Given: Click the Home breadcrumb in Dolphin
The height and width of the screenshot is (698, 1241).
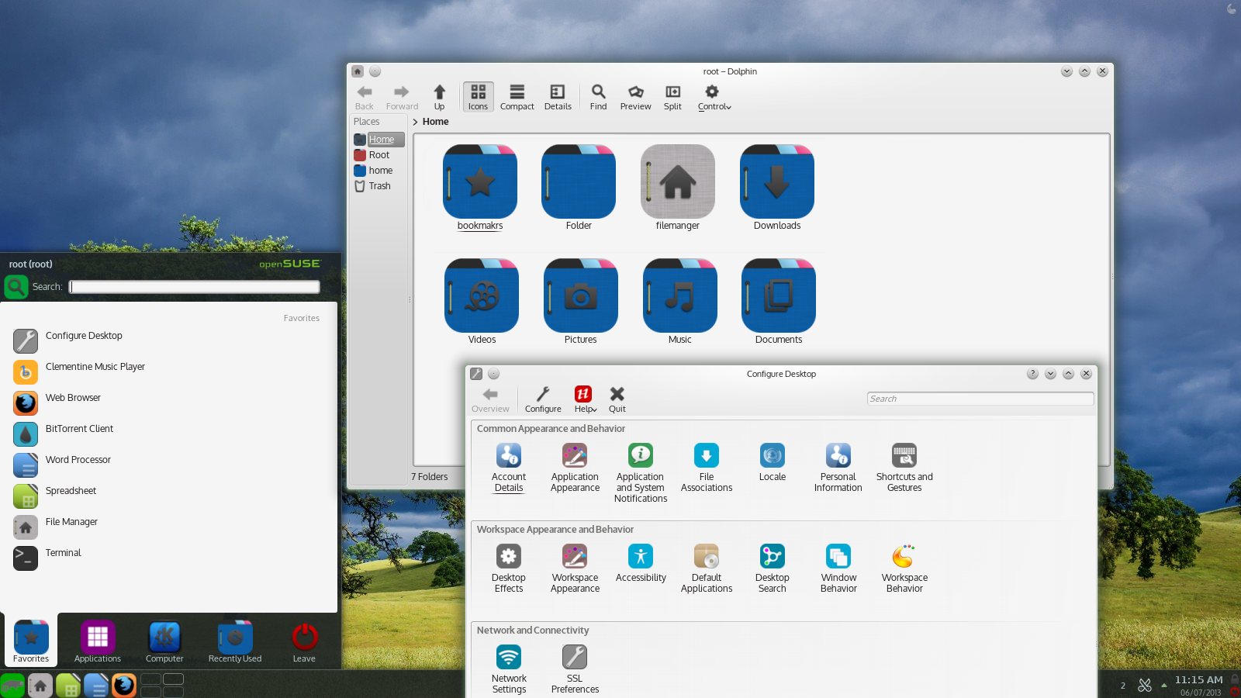Looking at the screenshot, I should tap(436, 122).
